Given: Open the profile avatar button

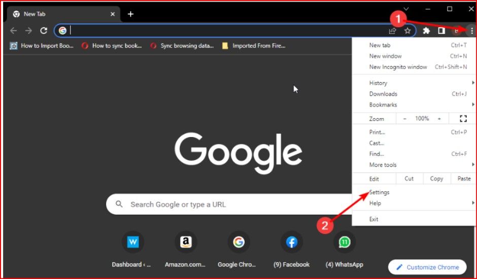Looking at the screenshot, I should 456,31.
